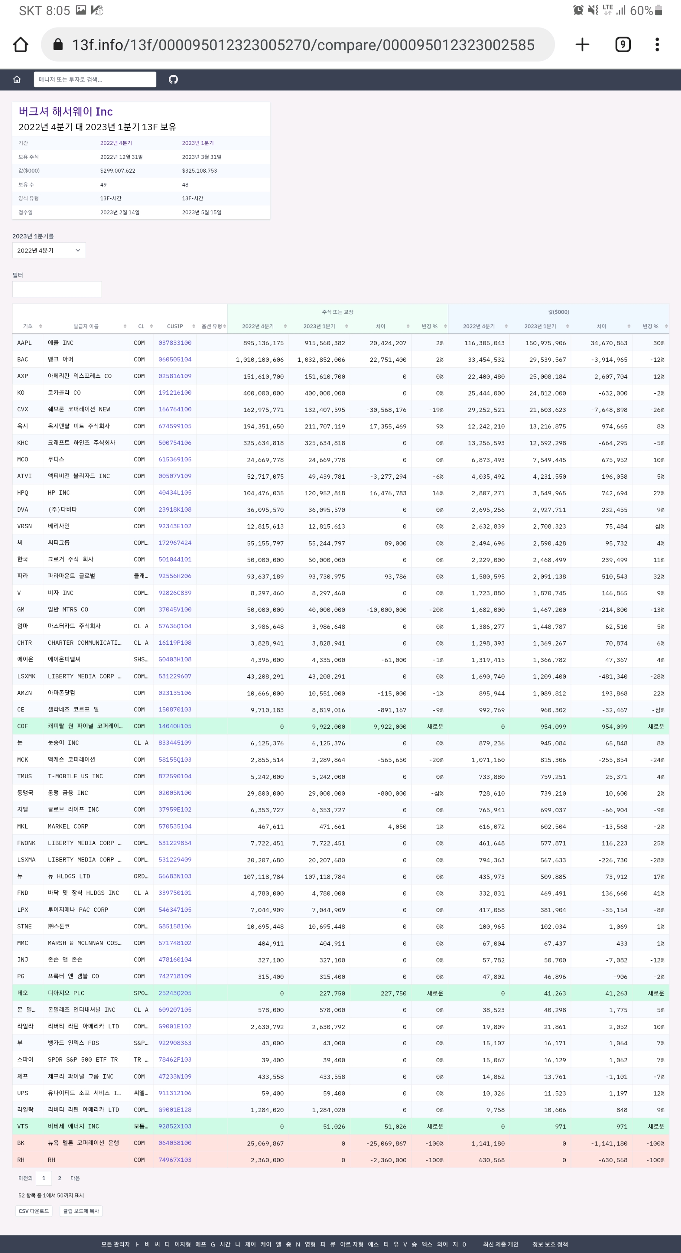Sort the shares 차이 column
Screen dimensions: 681x1253
[x=381, y=326]
